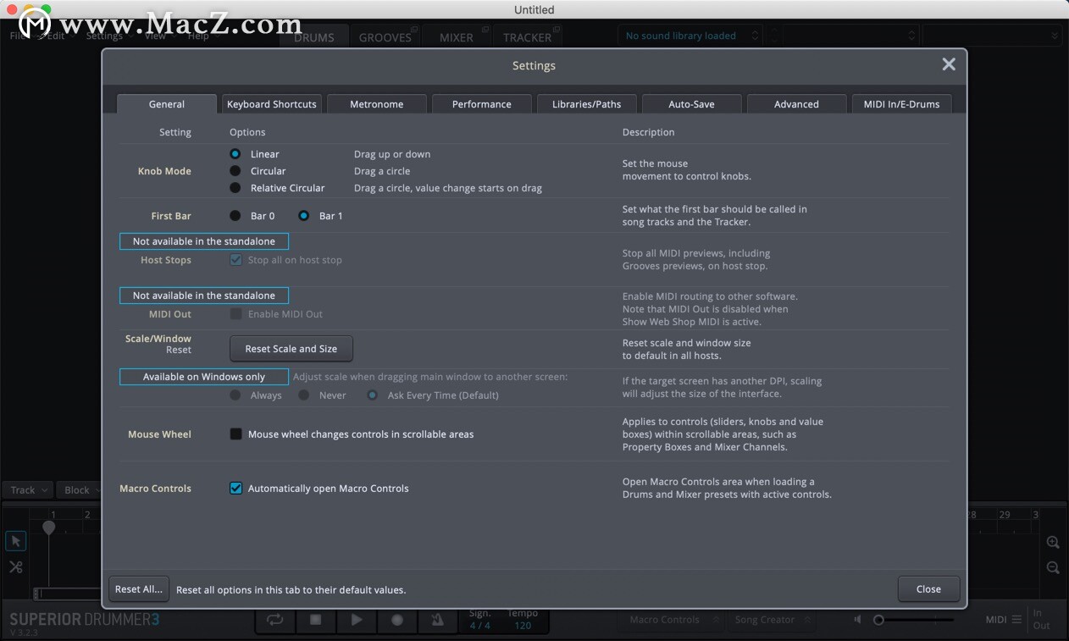Click the Tempo 120 value
Viewport: 1069px width, 641px height.
pyautogui.click(x=523, y=626)
